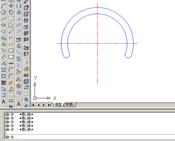
Task: Select the Rotate tool
Action: pos(11,12)
